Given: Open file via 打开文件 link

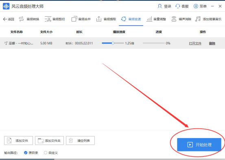Looking at the screenshot, I should point(195,43).
